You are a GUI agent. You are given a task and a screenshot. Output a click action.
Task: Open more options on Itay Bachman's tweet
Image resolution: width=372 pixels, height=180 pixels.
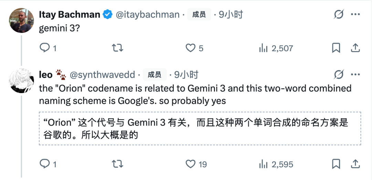click(355, 14)
